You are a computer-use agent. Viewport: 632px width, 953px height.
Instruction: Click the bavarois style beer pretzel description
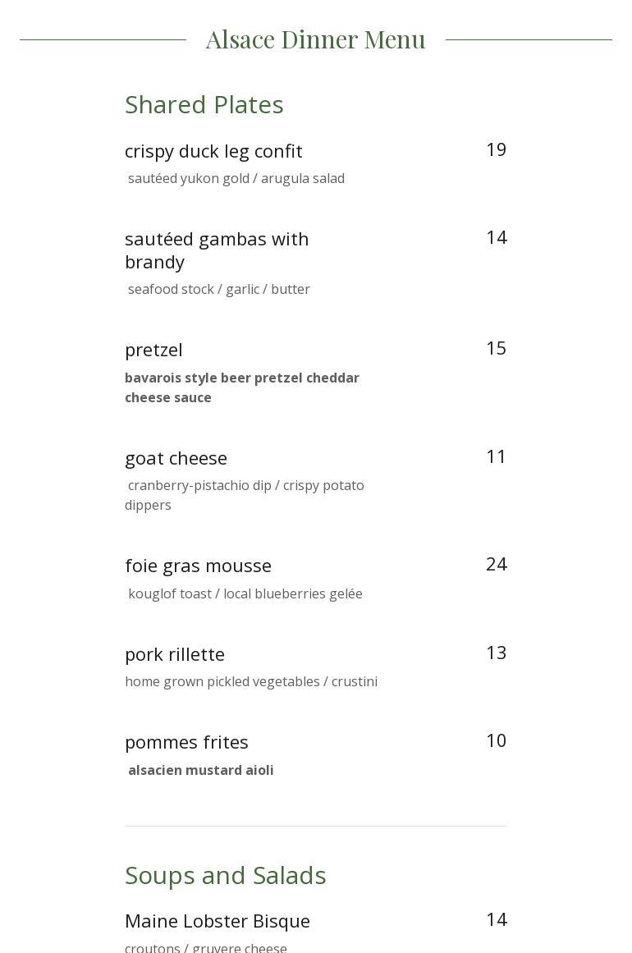click(242, 387)
